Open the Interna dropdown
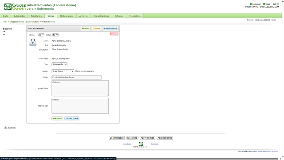Screen dimensions: 284x160 (41, 35)
